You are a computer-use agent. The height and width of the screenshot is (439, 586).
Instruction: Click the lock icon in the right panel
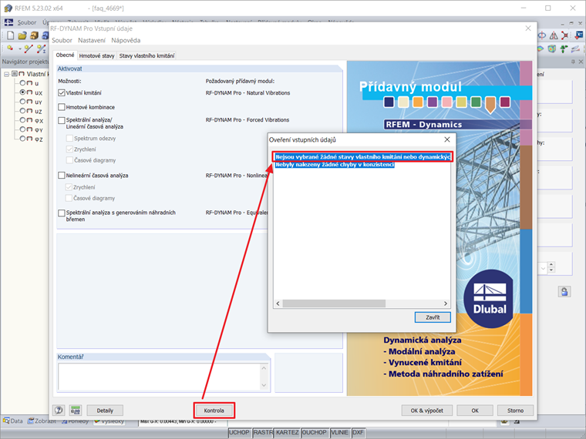click(x=564, y=291)
